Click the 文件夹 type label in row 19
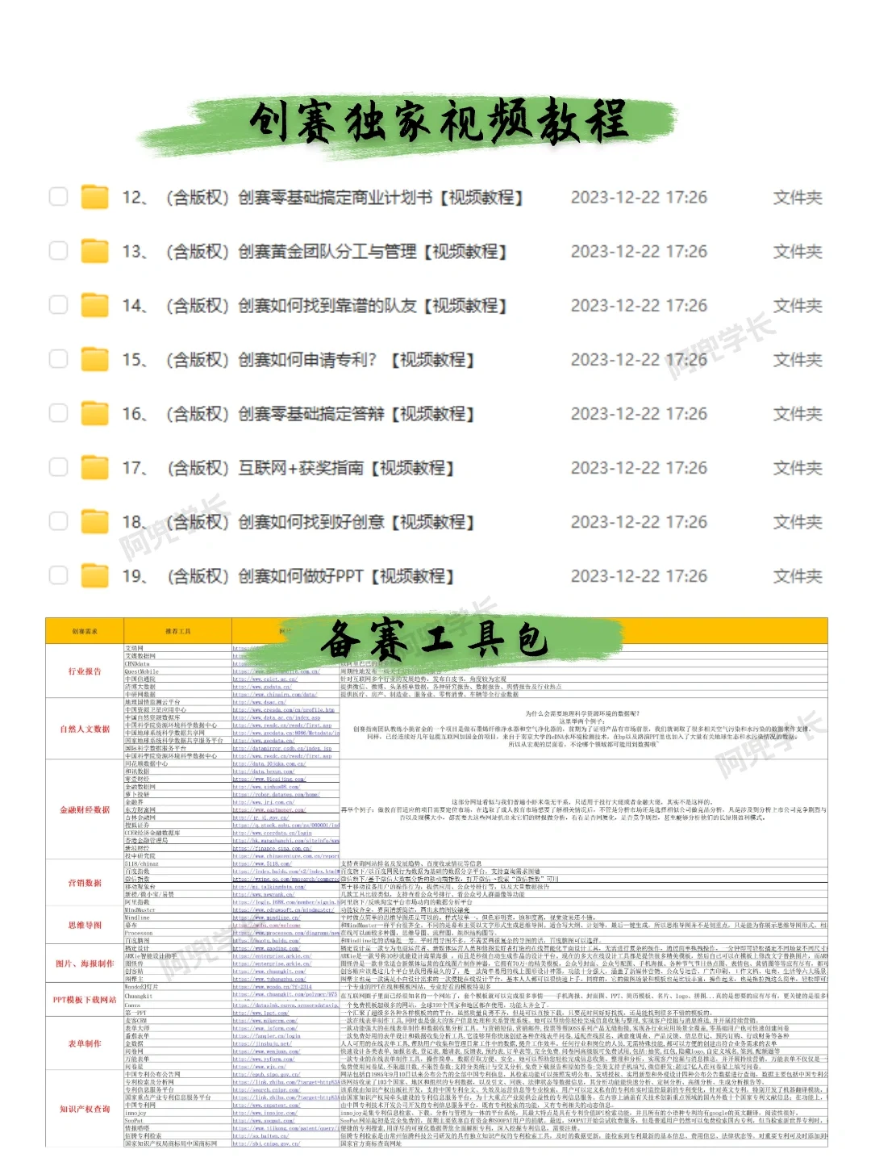The height and width of the screenshot is (1162, 871). (798, 576)
